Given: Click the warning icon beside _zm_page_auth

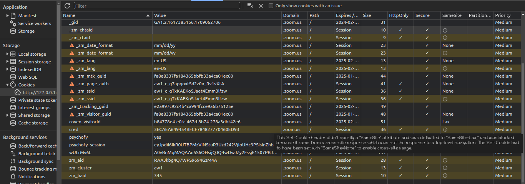Looking at the screenshot, I should [x=72, y=84].
